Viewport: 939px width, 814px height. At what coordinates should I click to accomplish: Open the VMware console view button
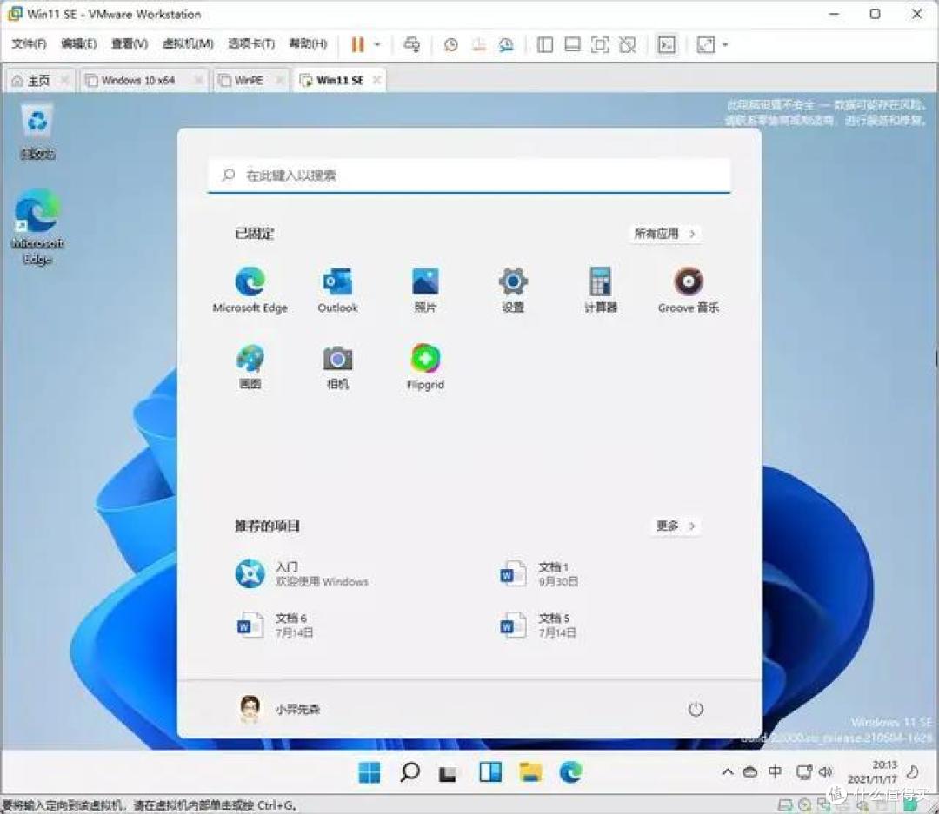(x=667, y=44)
